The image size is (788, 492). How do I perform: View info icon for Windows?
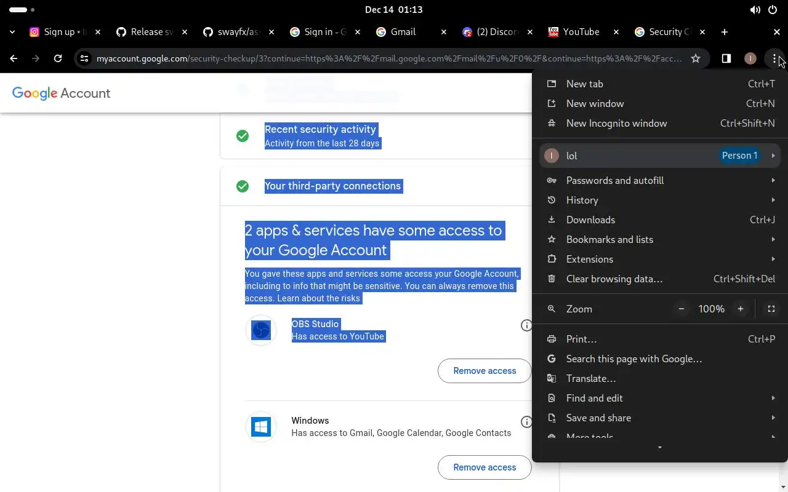(x=526, y=422)
